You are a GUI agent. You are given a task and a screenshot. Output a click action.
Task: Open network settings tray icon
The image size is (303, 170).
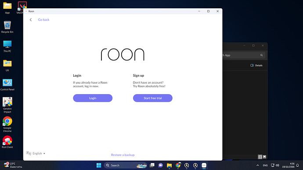click(x=273, y=165)
